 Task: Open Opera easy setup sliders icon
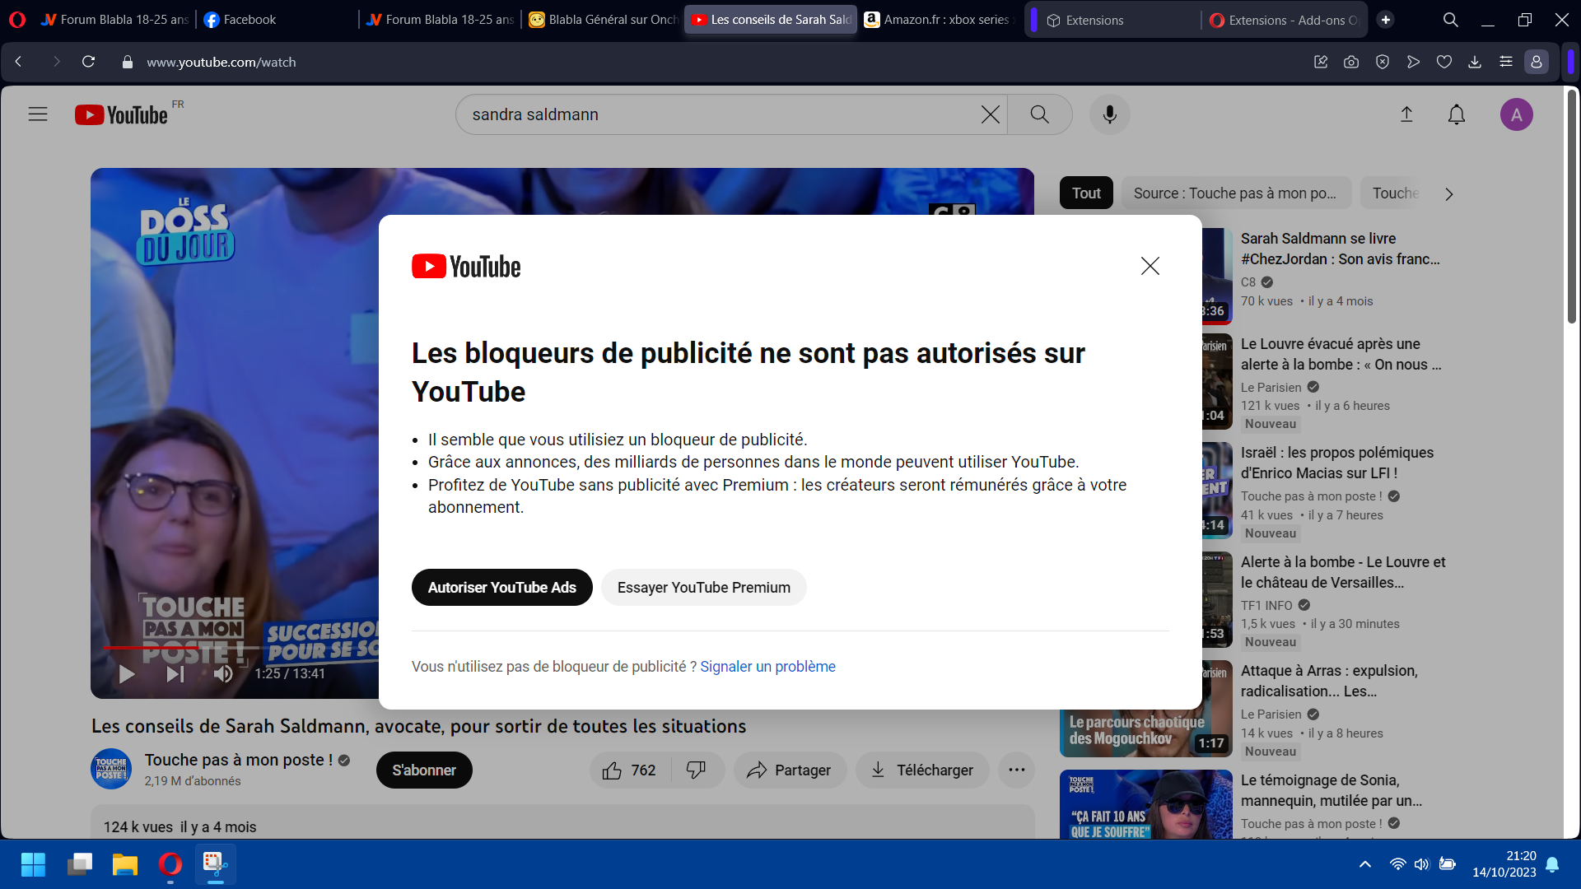click(x=1506, y=62)
